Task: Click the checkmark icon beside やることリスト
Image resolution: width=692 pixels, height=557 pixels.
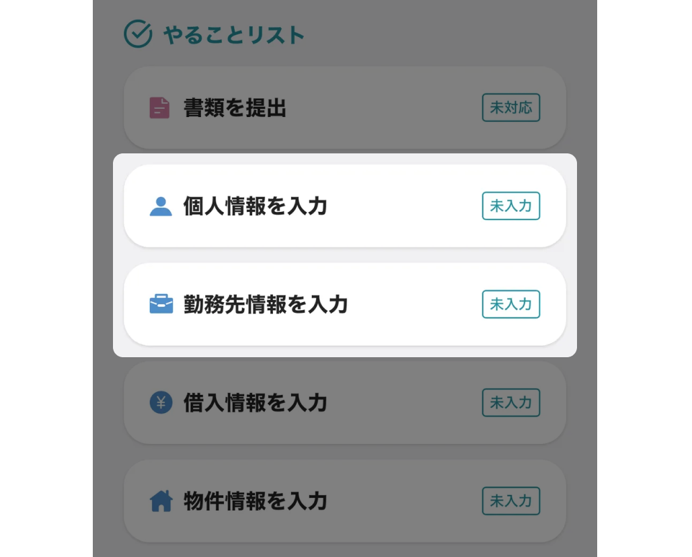Action: 138,34
